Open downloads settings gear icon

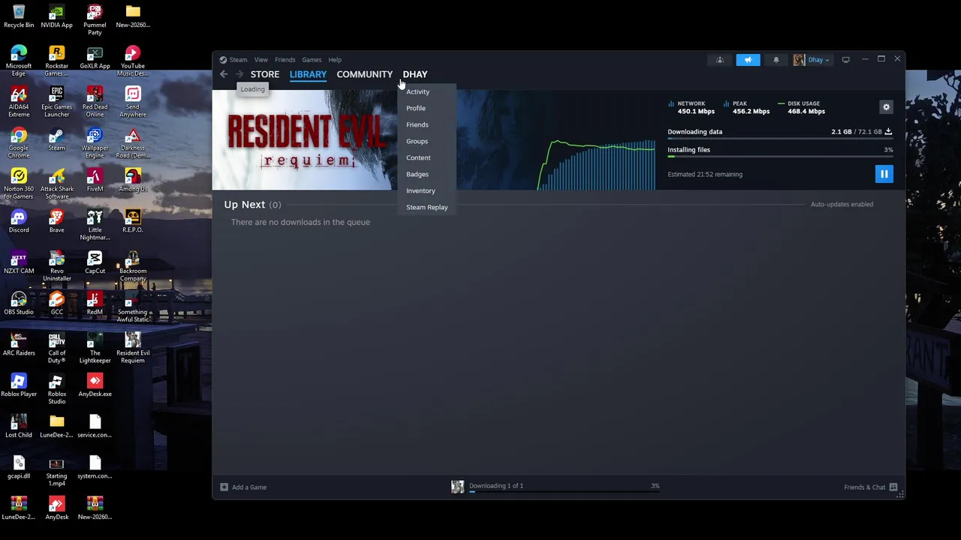click(886, 107)
